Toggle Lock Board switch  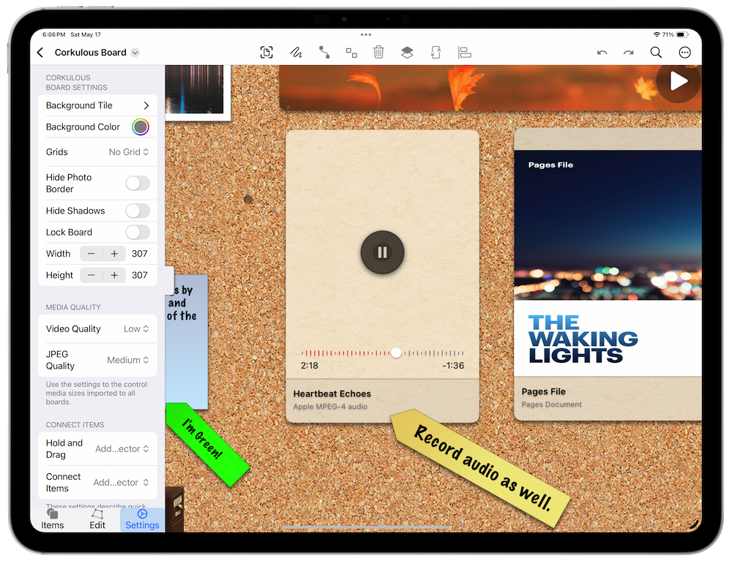pos(138,233)
